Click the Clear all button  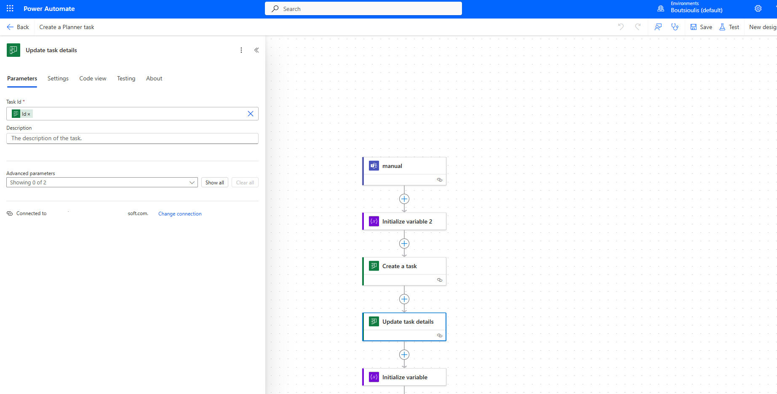[245, 182]
